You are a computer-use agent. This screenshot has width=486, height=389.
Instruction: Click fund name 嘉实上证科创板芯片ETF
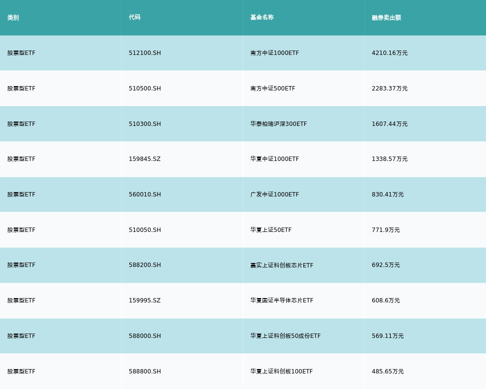pyautogui.click(x=282, y=265)
